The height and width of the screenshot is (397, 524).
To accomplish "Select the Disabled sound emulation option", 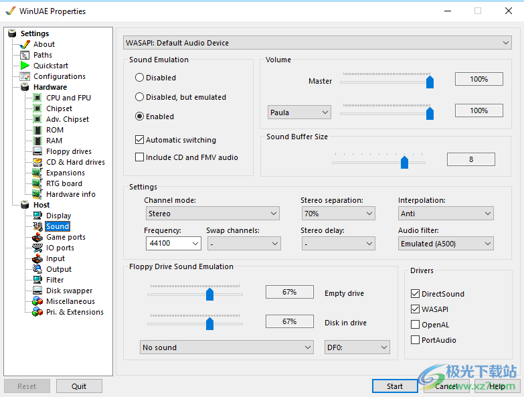I will coord(139,78).
